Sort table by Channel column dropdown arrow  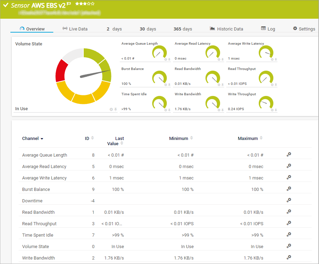42,139
